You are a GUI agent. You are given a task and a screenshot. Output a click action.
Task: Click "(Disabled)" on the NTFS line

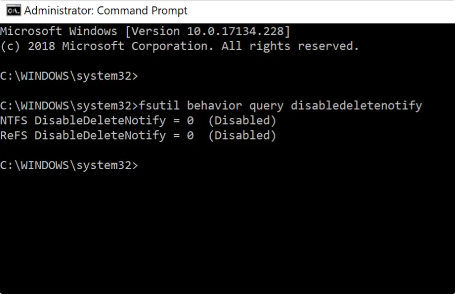(x=242, y=121)
